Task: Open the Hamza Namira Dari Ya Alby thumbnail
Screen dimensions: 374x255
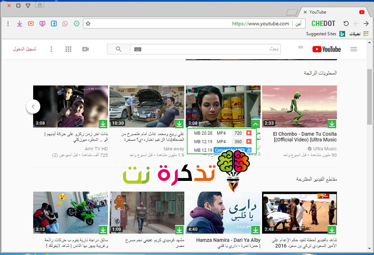Action: (x=223, y=213)
